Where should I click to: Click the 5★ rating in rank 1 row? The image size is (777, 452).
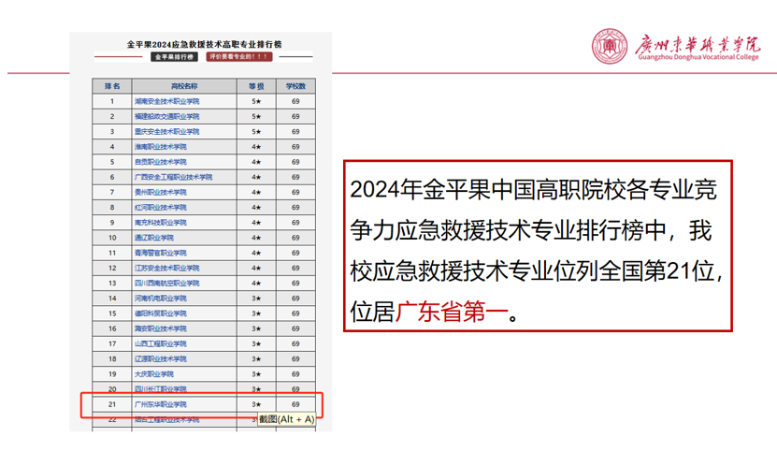[x=256, y=101]
